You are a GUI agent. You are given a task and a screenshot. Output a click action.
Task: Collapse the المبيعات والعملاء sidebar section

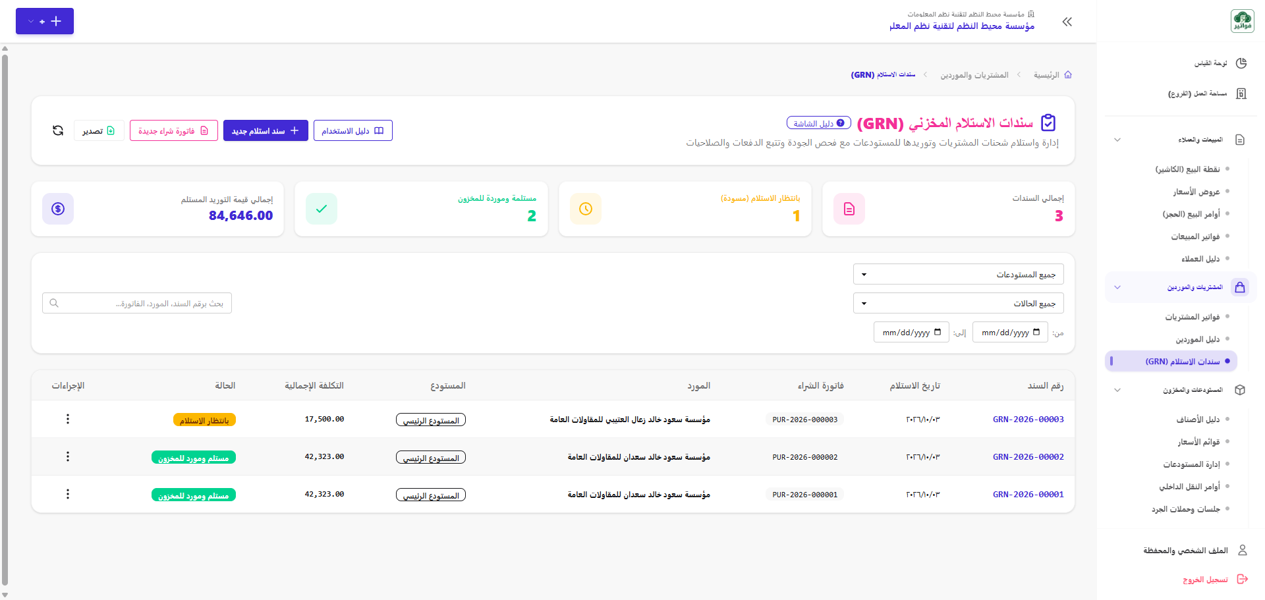click(1117, 140)
